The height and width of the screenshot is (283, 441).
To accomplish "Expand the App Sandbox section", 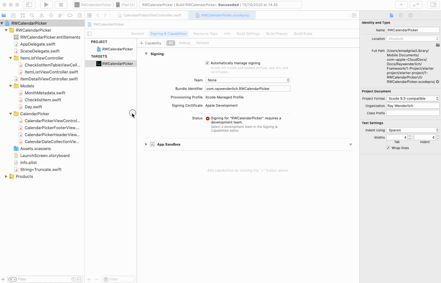I will 146,144.
